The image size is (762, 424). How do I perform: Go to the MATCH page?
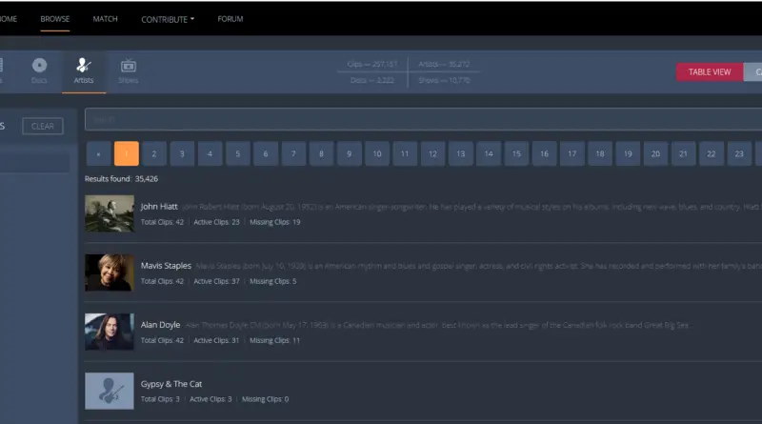coord(105,19)
